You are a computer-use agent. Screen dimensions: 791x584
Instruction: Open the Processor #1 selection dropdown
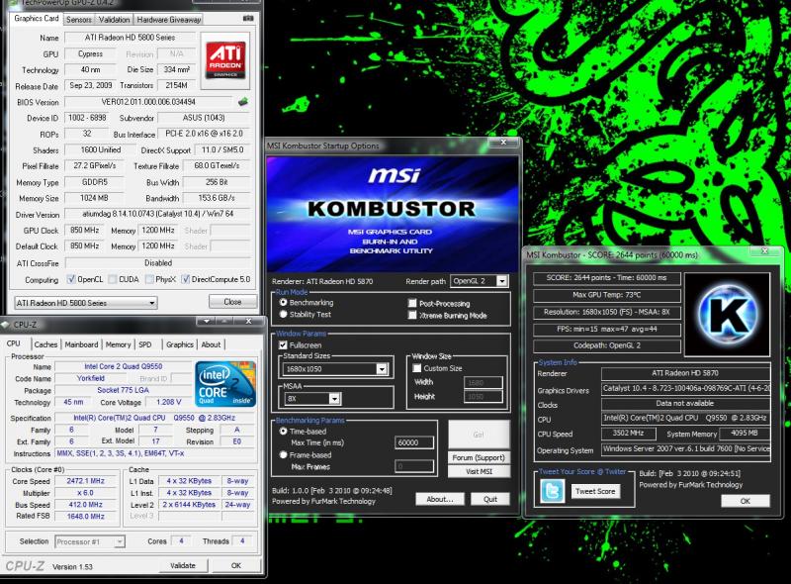(89, 541)
